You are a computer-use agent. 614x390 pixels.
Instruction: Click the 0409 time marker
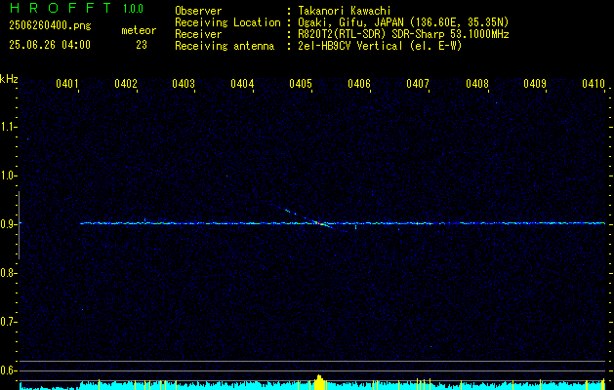535,83
